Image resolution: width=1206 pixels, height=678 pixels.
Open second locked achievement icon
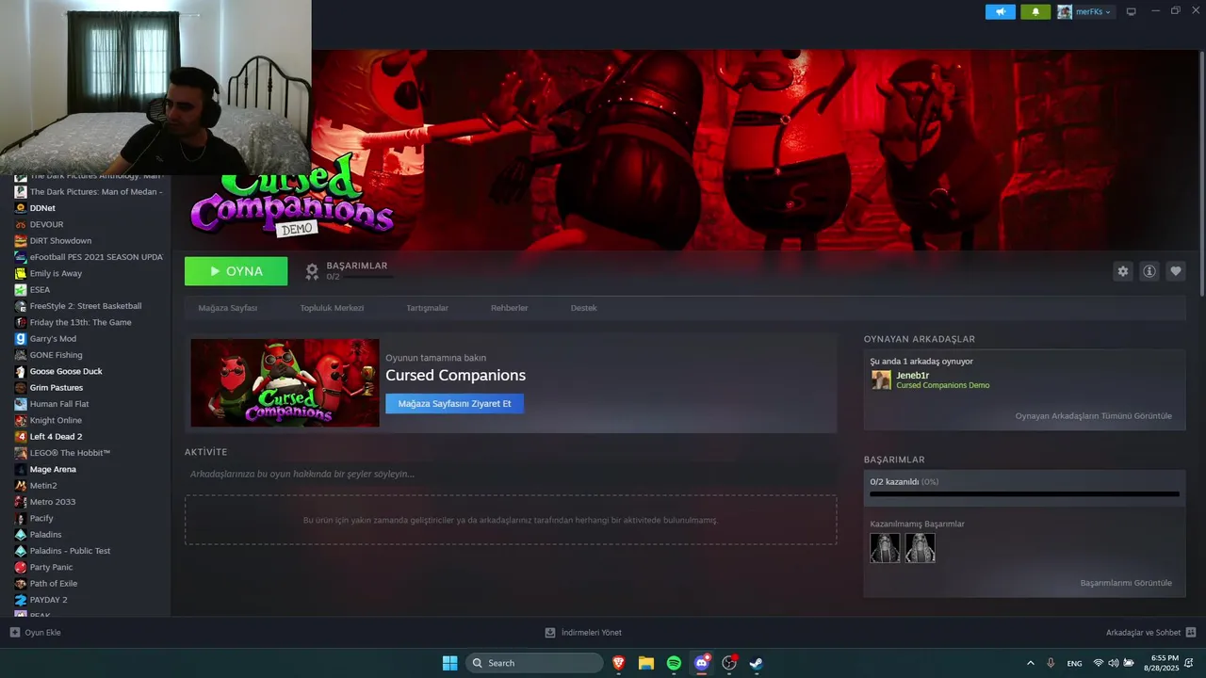[x=921, y=548]
